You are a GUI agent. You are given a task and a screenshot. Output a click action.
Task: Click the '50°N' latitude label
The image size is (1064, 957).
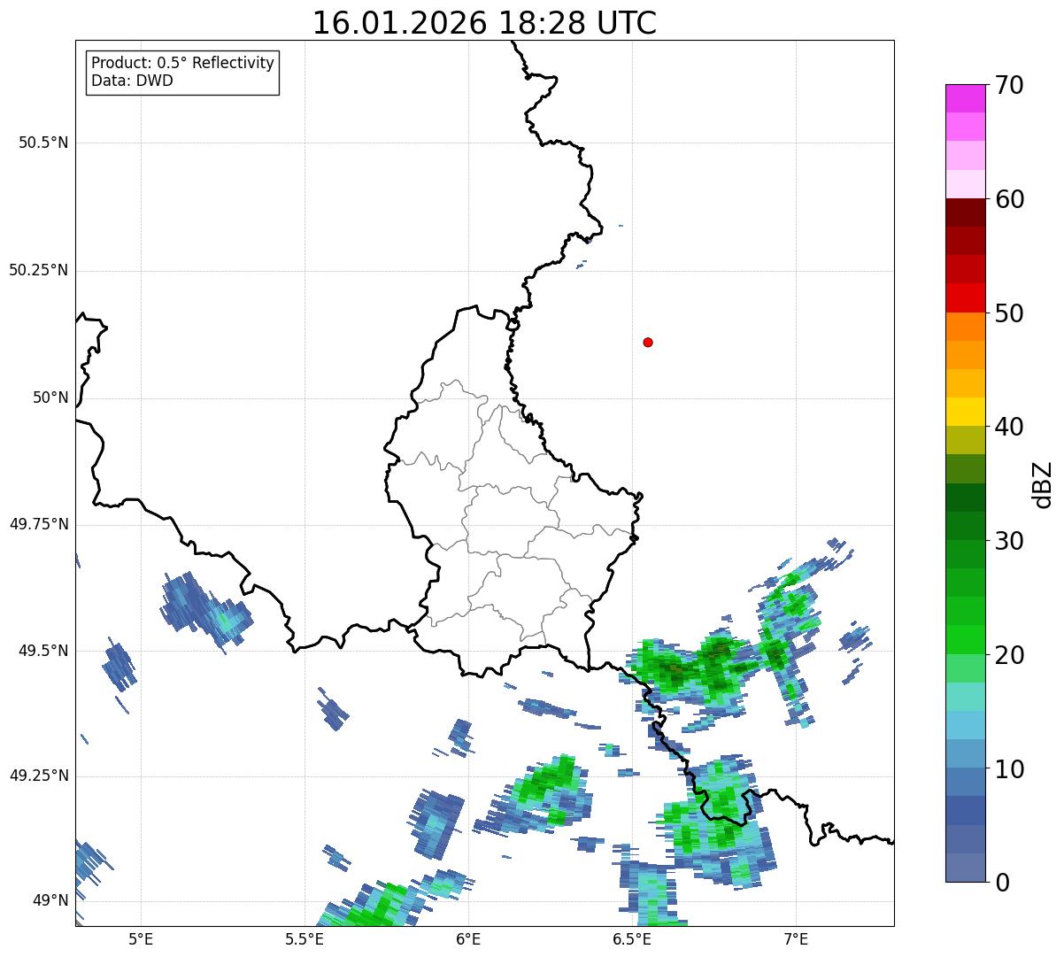pyautogui.click(x=50, y=397)
